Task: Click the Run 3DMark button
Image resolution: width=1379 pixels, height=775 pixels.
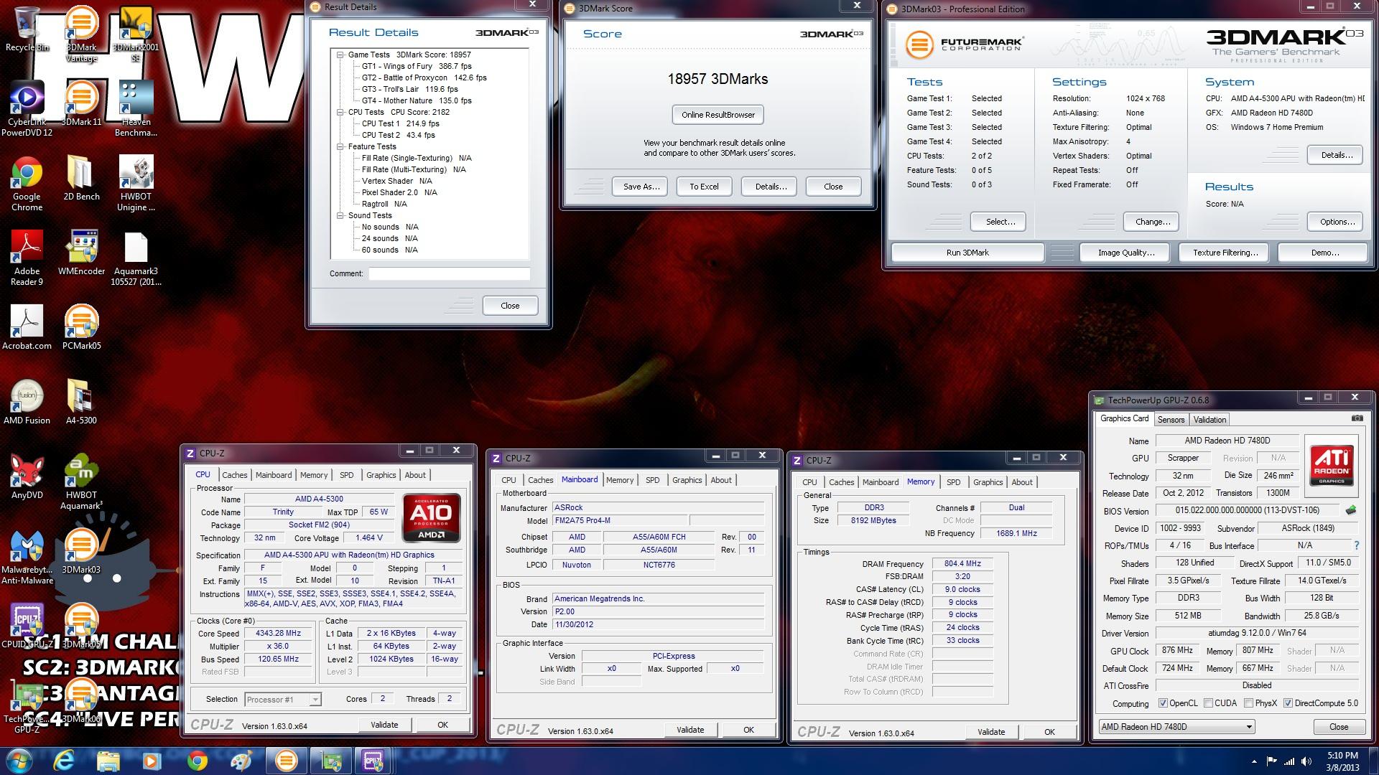Action: point(967,253)
